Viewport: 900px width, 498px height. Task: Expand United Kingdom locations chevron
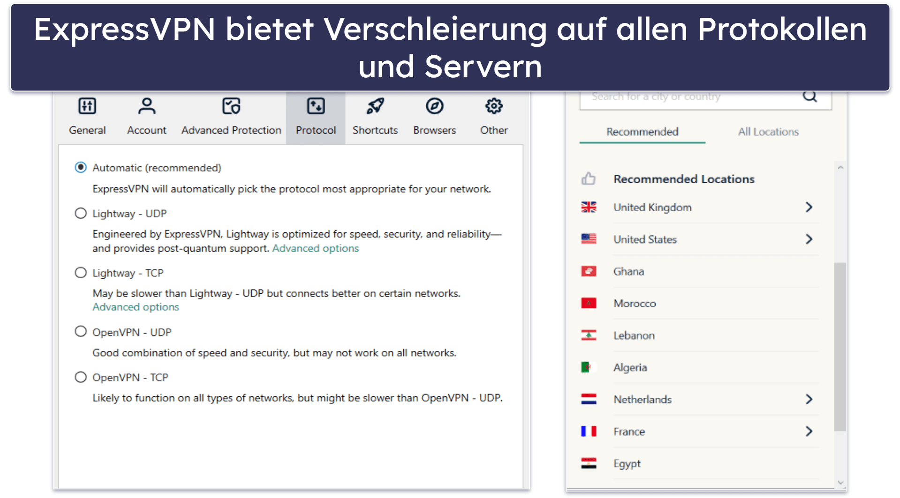click(809, 207)
